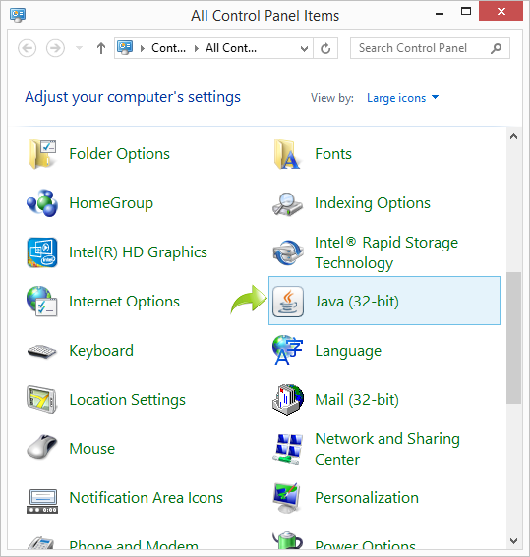This screenshot has height=557, width=530.
Task: Close the All Control Panel Items window
Action: pyautogui.click(x=501, y=12)
